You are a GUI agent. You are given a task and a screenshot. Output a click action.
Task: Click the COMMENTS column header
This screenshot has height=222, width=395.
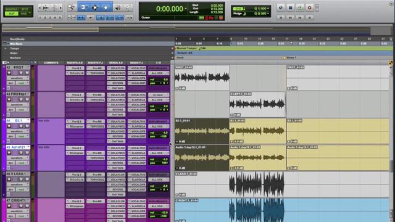coord(51,63)
